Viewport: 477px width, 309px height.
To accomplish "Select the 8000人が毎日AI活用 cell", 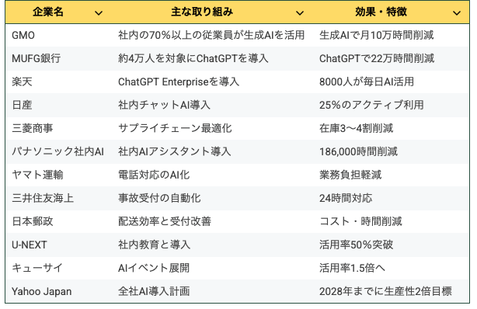I will pyautogui.click(x=367, y=82).
